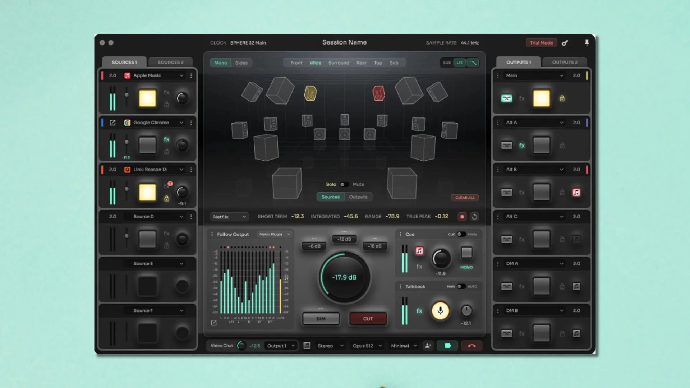Image resolution: width=690 pixels, height=388 pixels.
Task: Open the Netflix loudness preset dropdown
Action: click(x=229, y=217)
